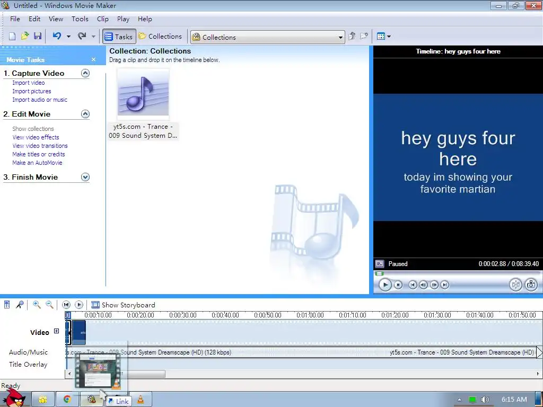The image size is (543, 407).
Task: Click the New Collection Folder icon
Action: pos(364,36)
